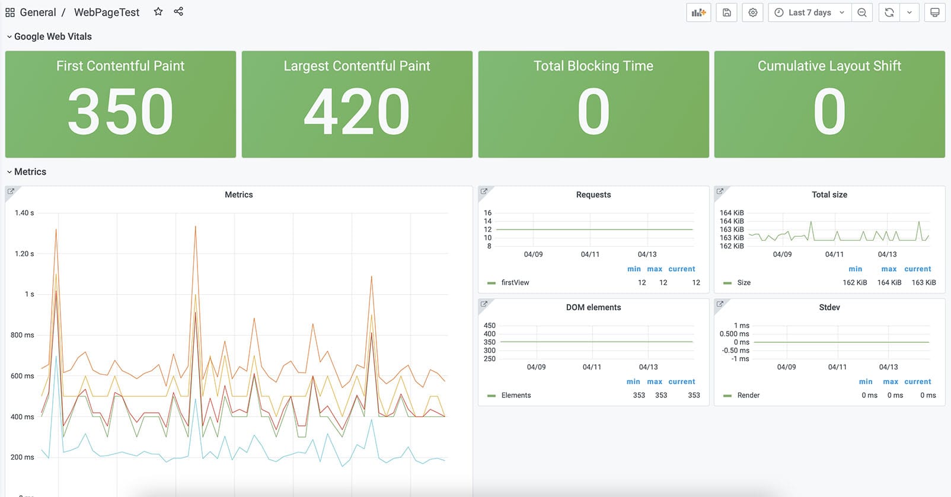Viewport: 951px width, 497px height.
Task: Open the Last 7 days time picker
Action: [810, 12]
